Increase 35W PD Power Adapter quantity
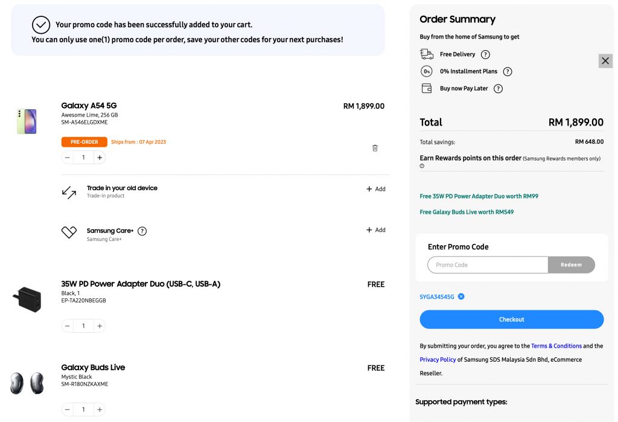Screen dimensions: 618x422 [x=100, y=326]
